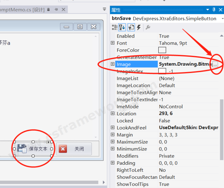Click the Image property ellipsis button
This screenshot has height=188, width=224.
click(215, 64)
